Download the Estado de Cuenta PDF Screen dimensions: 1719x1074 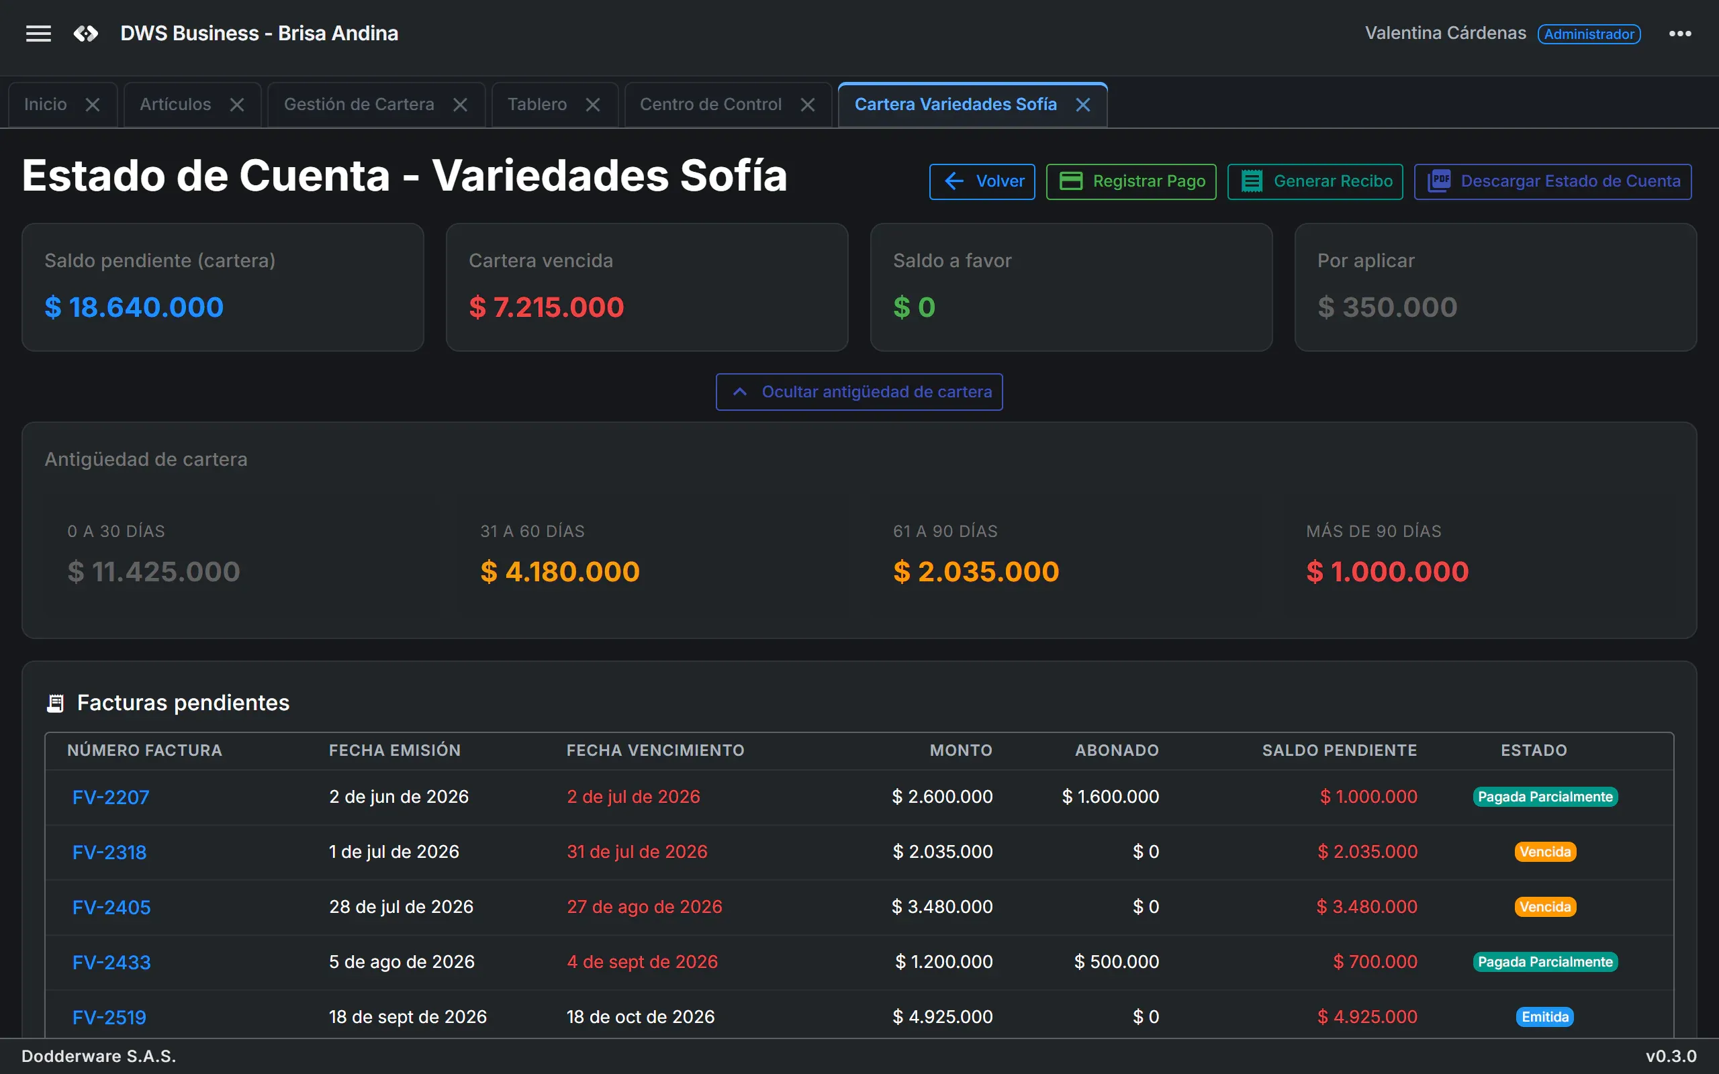1552,182
